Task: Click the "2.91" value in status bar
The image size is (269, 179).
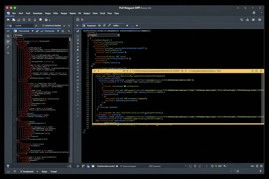Action: 220,166
